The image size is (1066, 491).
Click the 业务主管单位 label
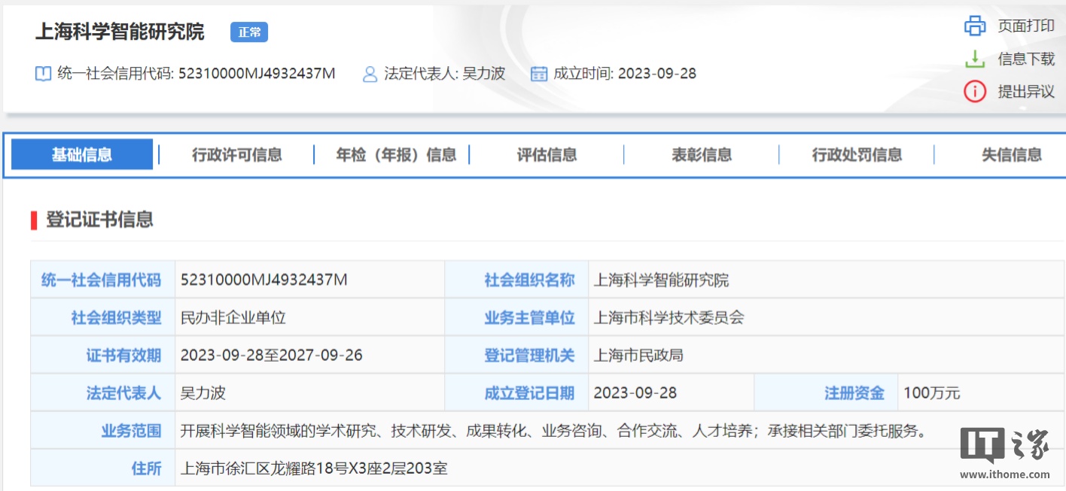tap(529, 318)
